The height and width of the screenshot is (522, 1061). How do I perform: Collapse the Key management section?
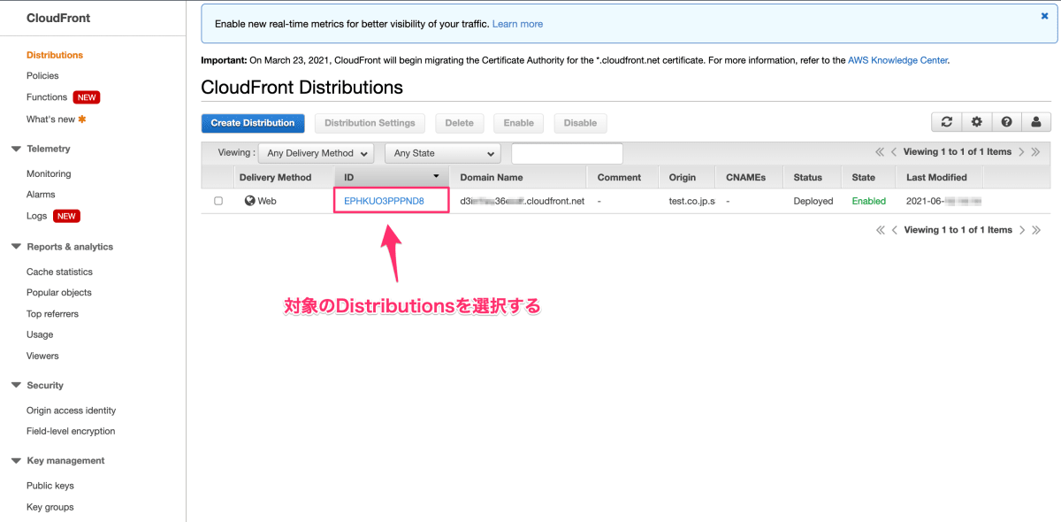coord(17,461)
